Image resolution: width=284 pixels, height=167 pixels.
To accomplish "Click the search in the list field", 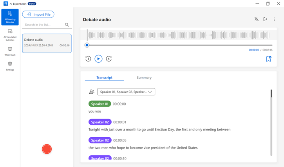I will 43,25.
